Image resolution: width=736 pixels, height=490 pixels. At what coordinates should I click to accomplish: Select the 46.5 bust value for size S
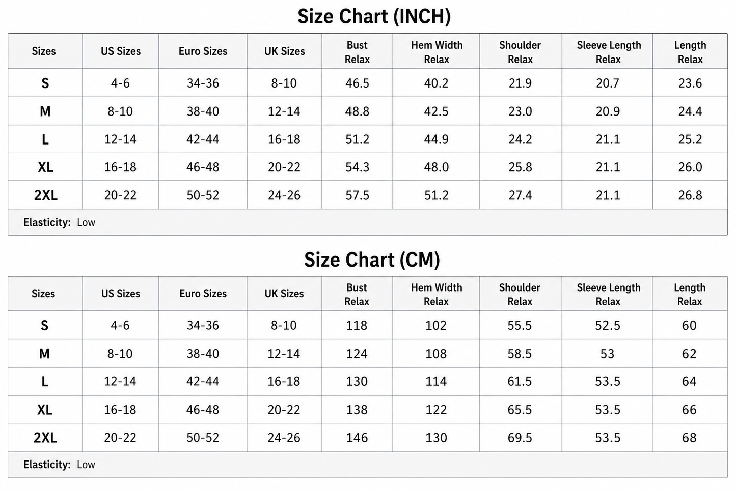click(357, 83)
